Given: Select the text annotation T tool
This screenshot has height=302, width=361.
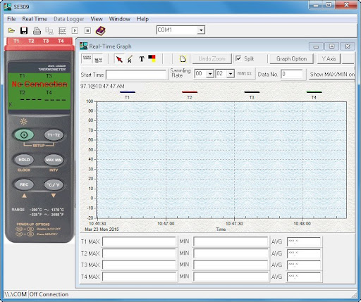Looking at the screenshot, I should coord(142,59).
